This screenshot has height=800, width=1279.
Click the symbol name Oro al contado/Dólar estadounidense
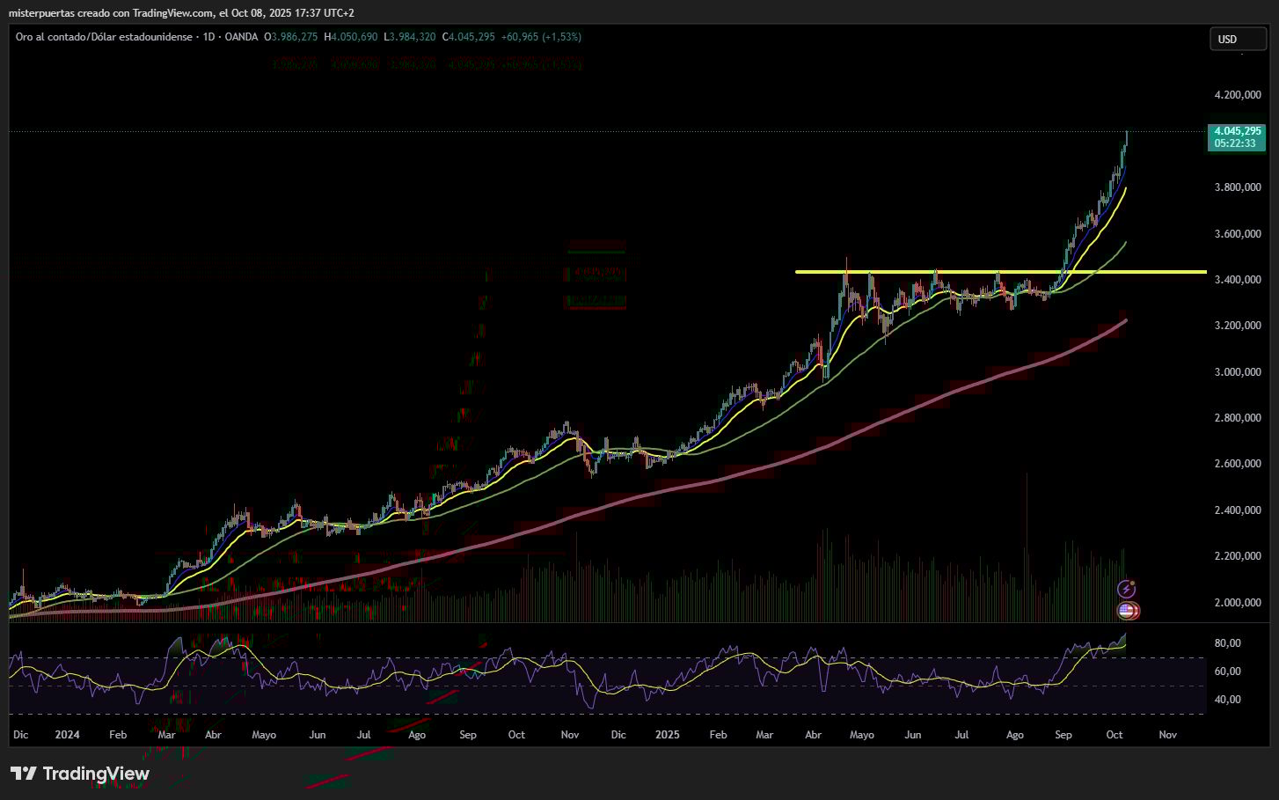pos(104,37)
